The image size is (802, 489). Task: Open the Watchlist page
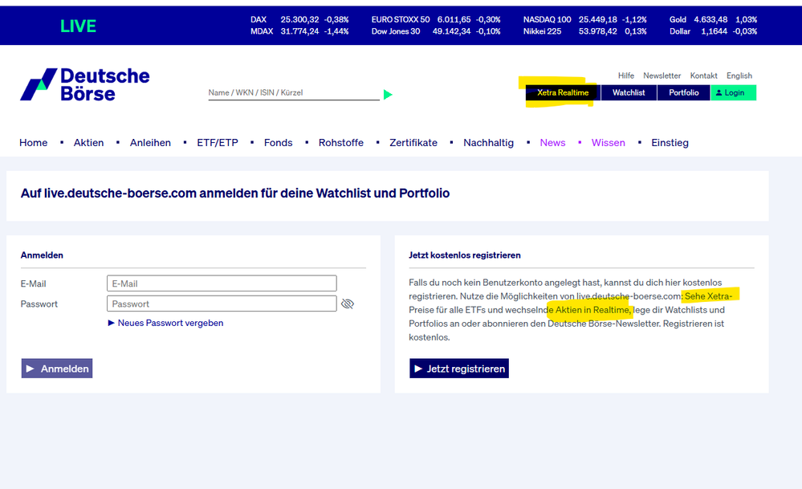click(x=629, y=93)
